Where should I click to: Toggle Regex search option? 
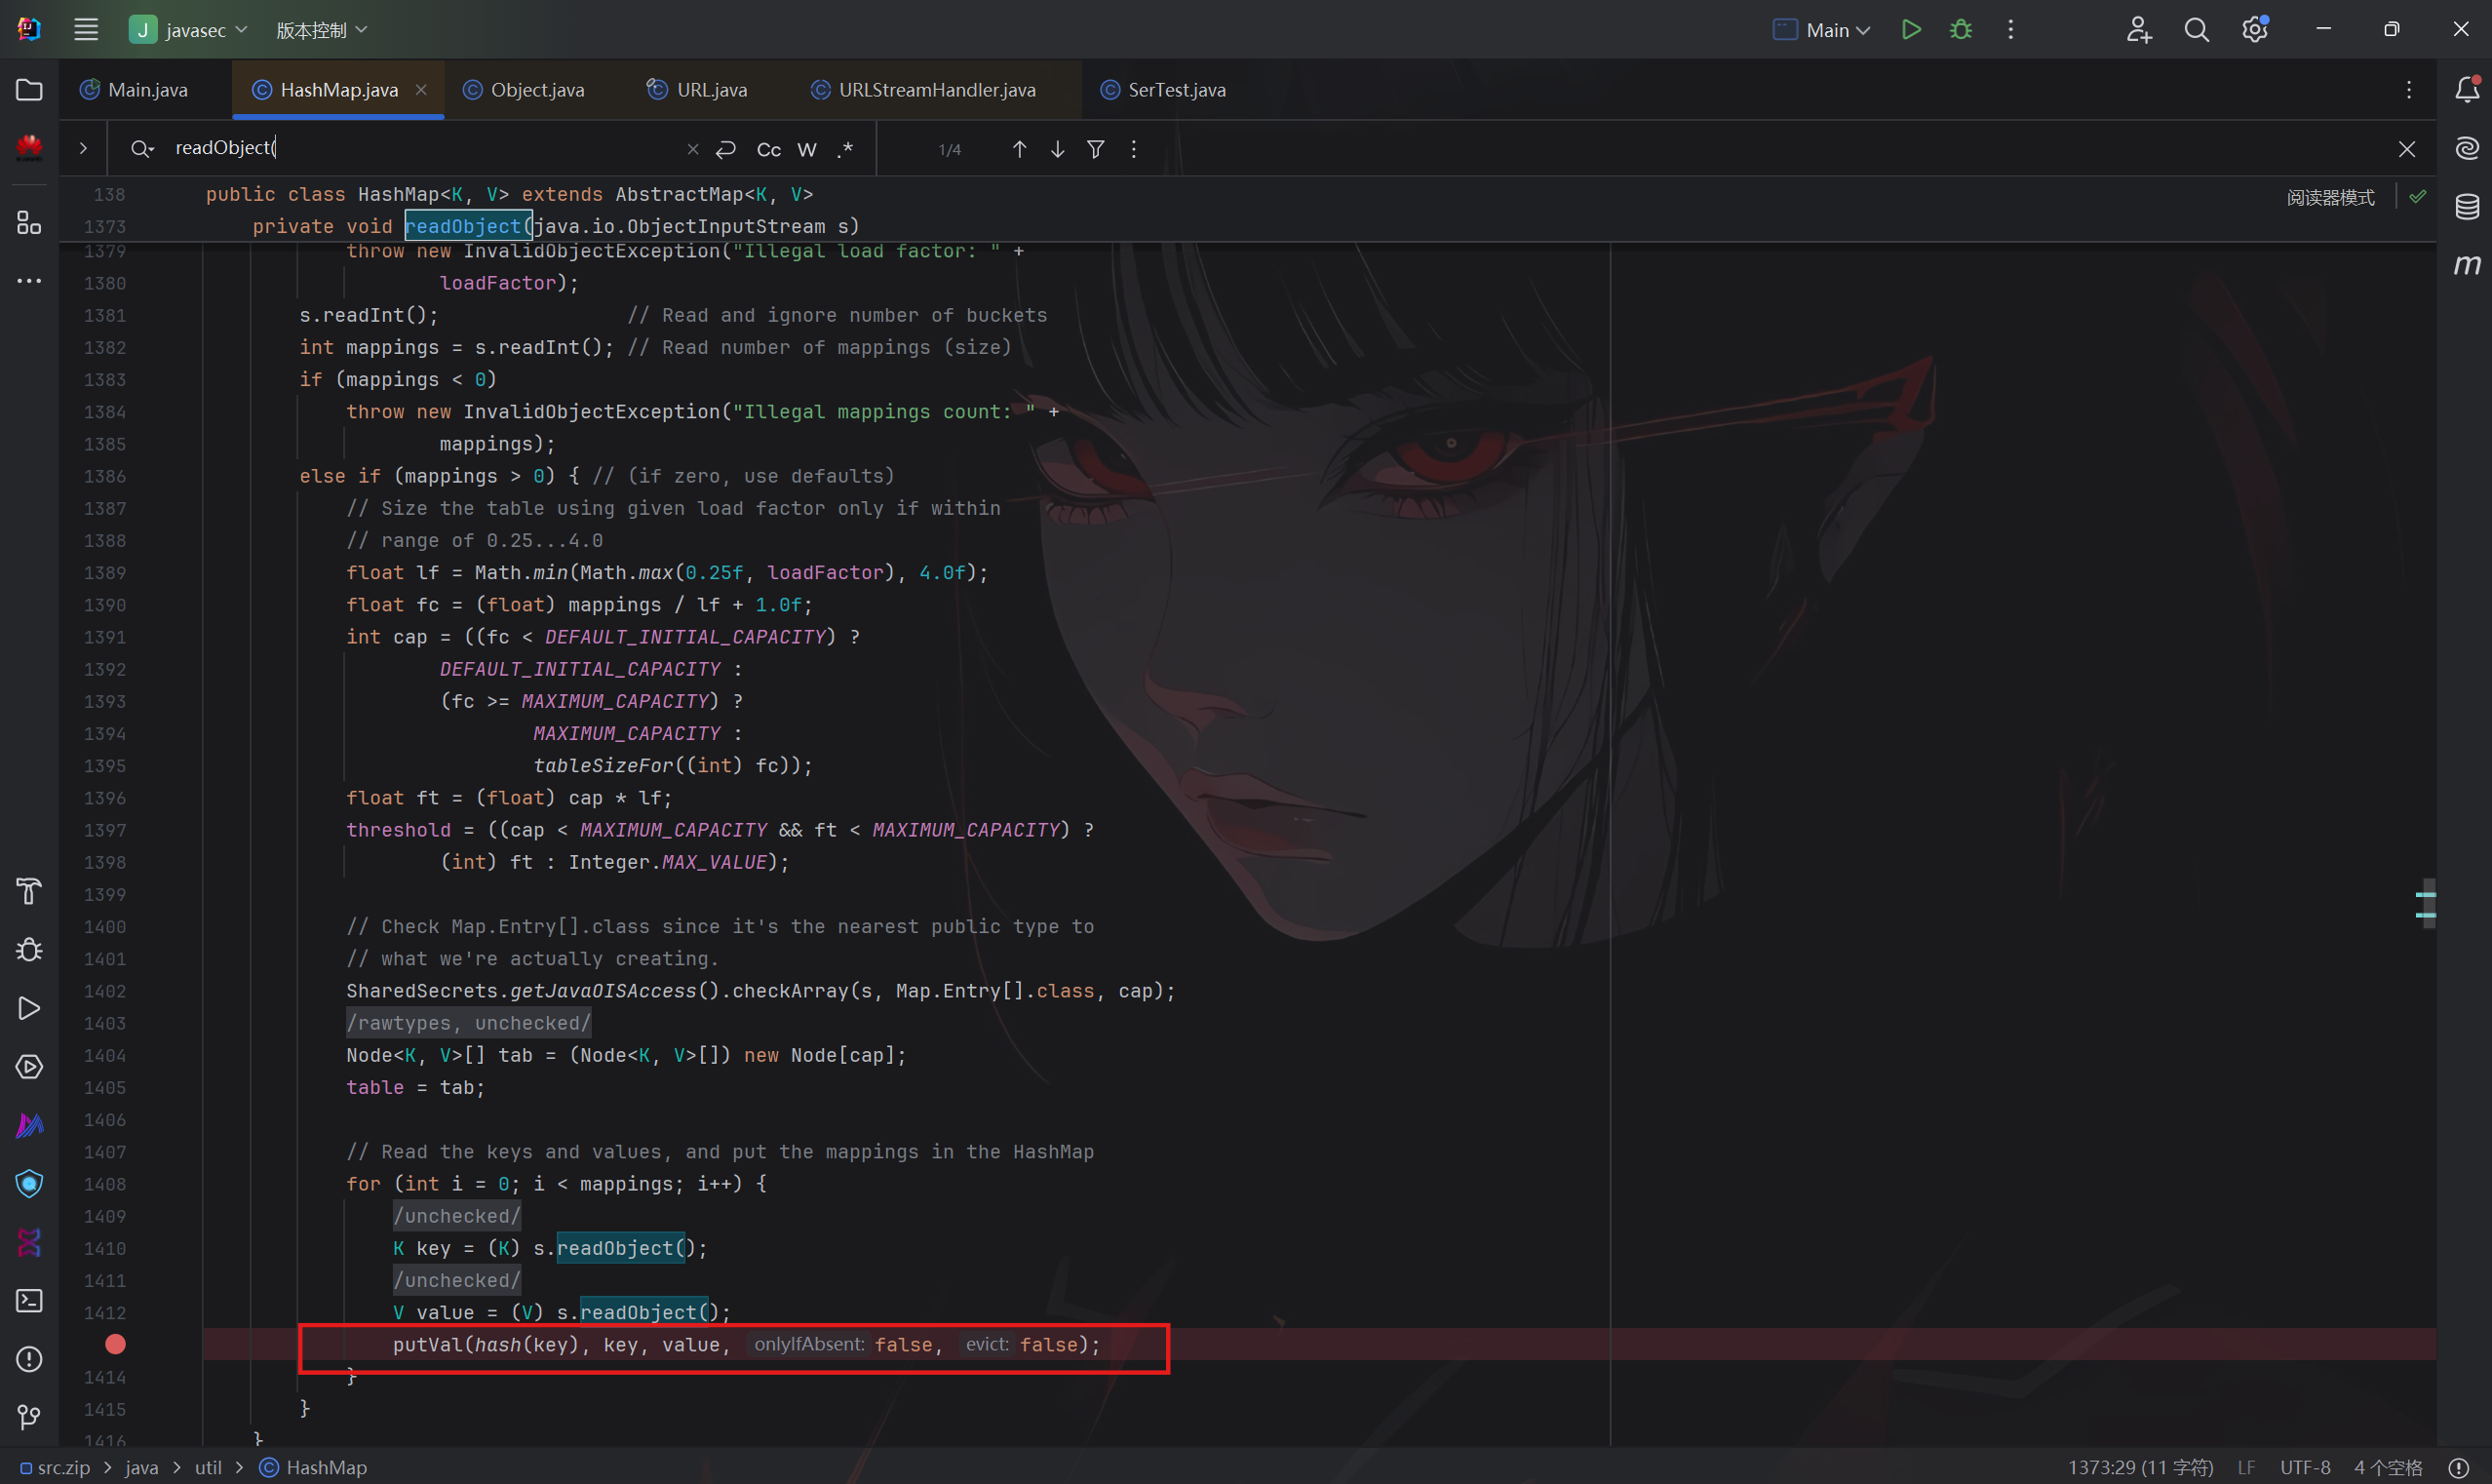(x=845, y=150)
